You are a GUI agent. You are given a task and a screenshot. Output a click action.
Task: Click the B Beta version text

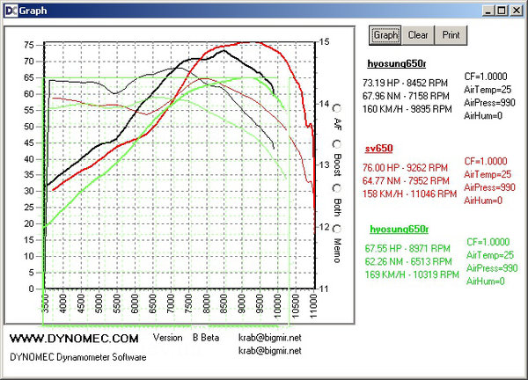[206, 338]
